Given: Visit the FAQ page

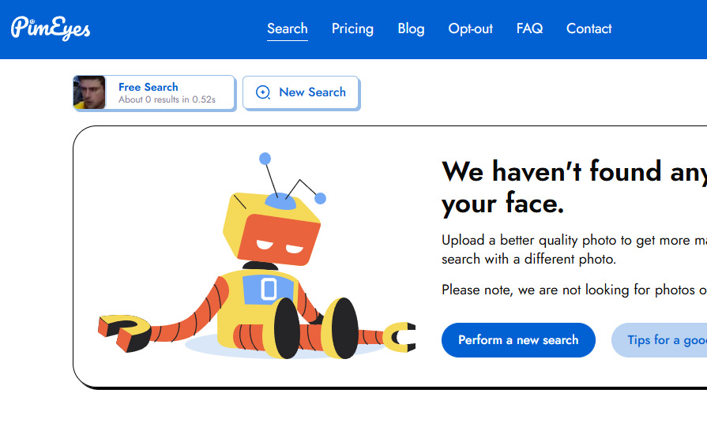Looking at the screenshot, I should point(529,28).
